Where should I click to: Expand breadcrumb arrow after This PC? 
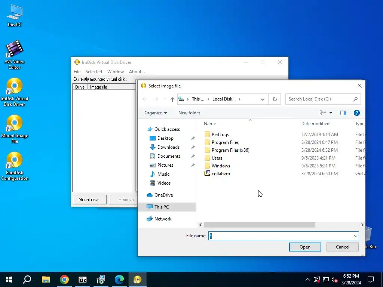208,99
